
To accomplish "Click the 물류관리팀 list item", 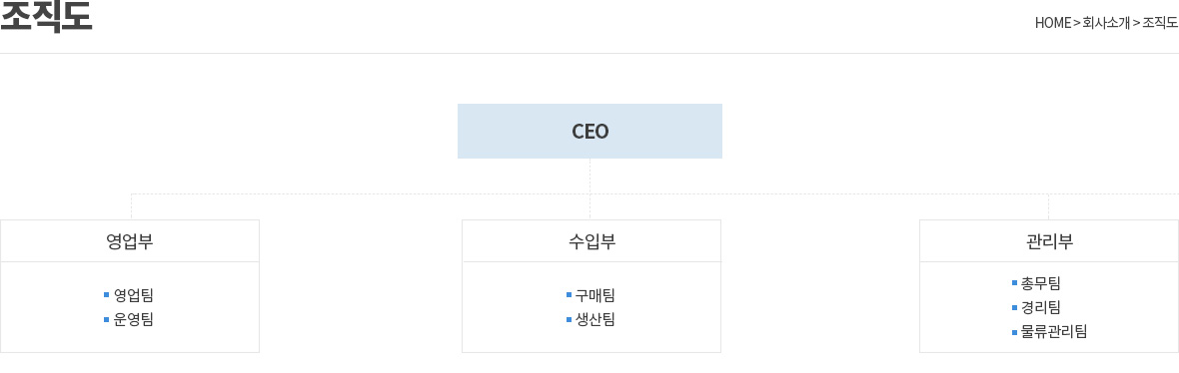I will click(1053, 331).
